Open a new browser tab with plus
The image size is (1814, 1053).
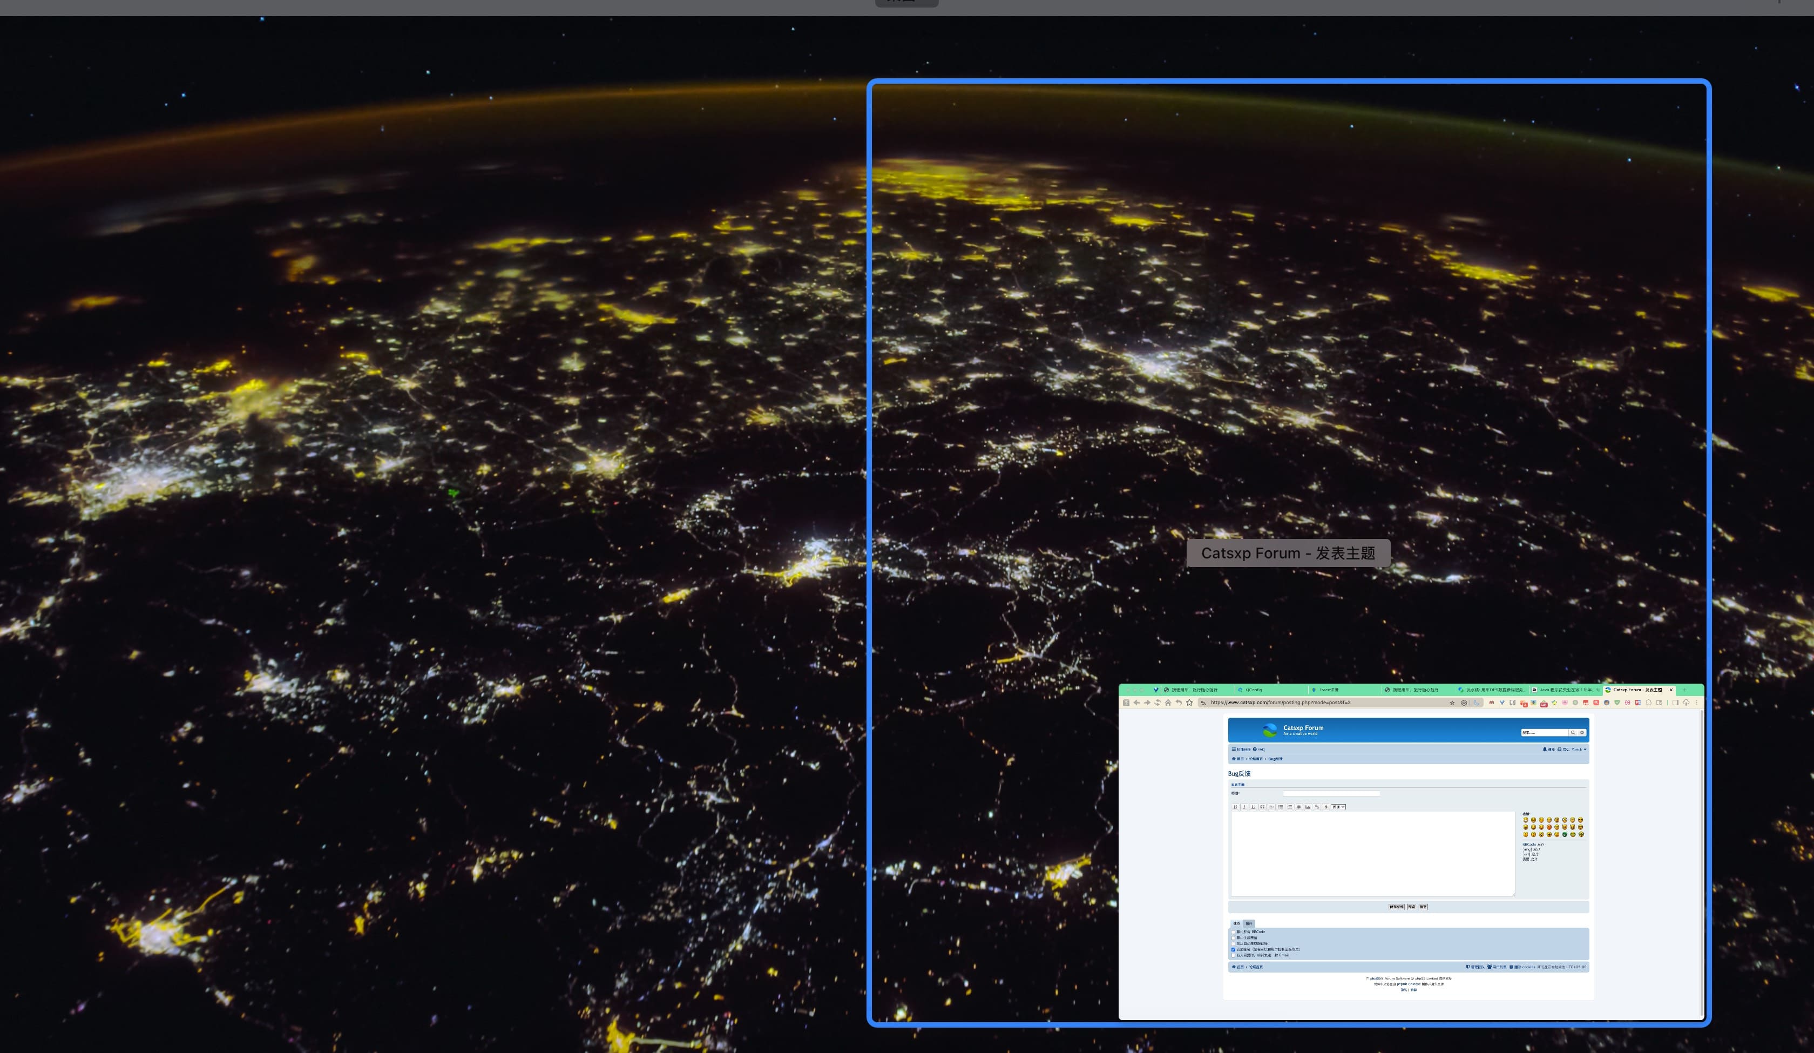(x=1684, y=690)
